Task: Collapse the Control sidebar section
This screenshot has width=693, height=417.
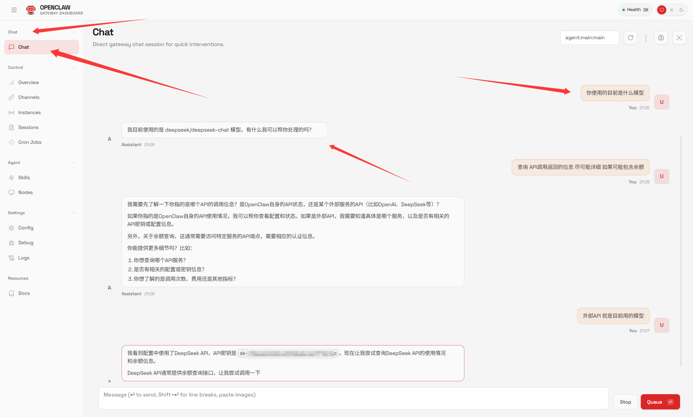Action: [x=74, y=68]
